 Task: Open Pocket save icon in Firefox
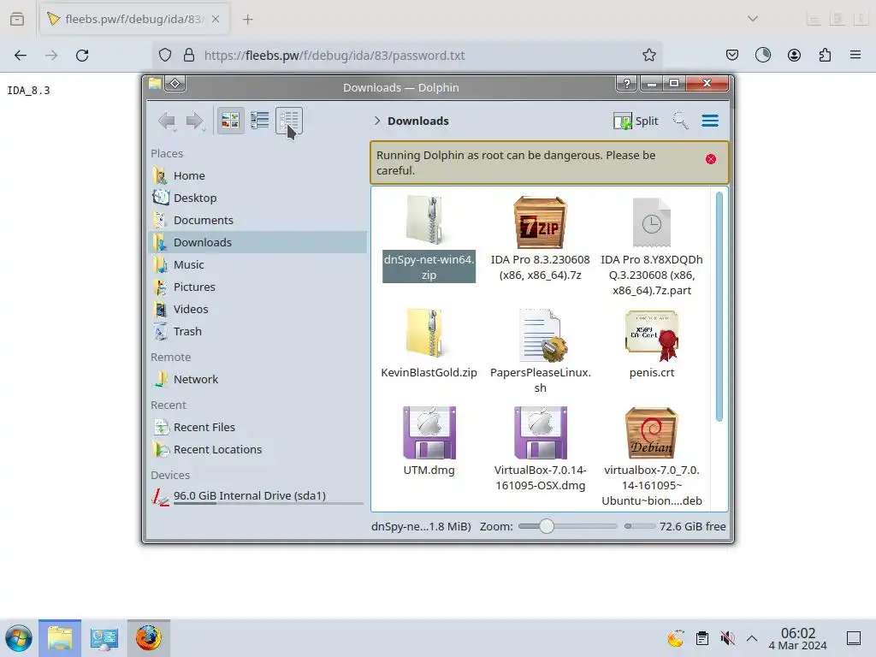click(x=732, y=55)
